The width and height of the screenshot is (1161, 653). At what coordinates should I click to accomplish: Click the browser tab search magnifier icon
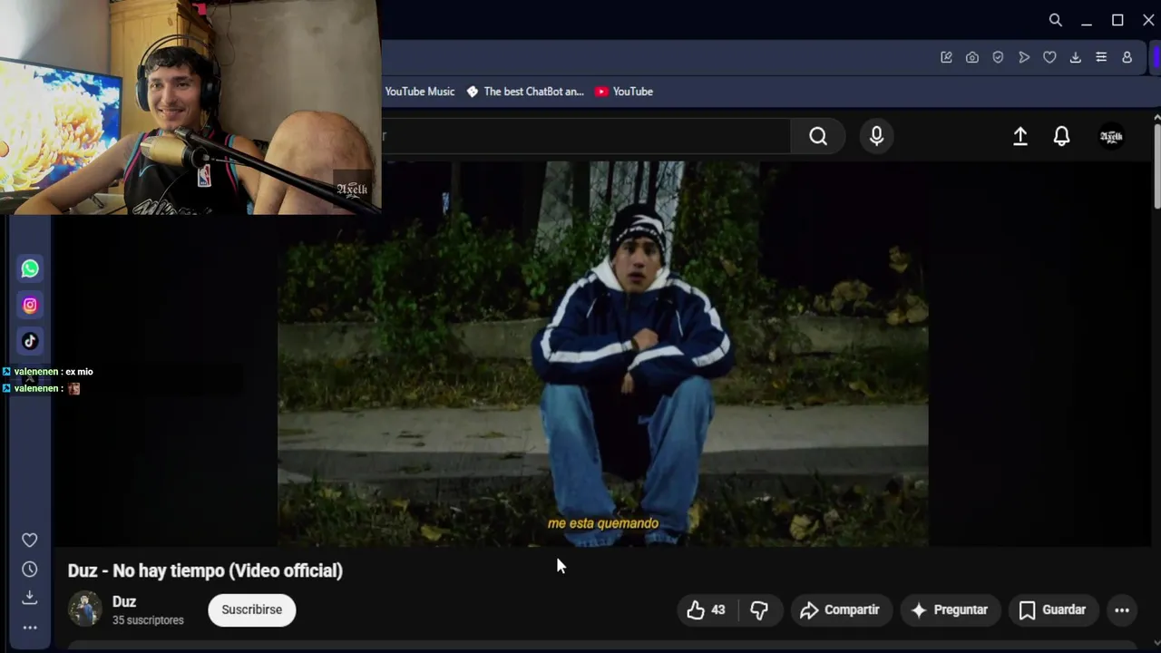(x=1055, y=20)
